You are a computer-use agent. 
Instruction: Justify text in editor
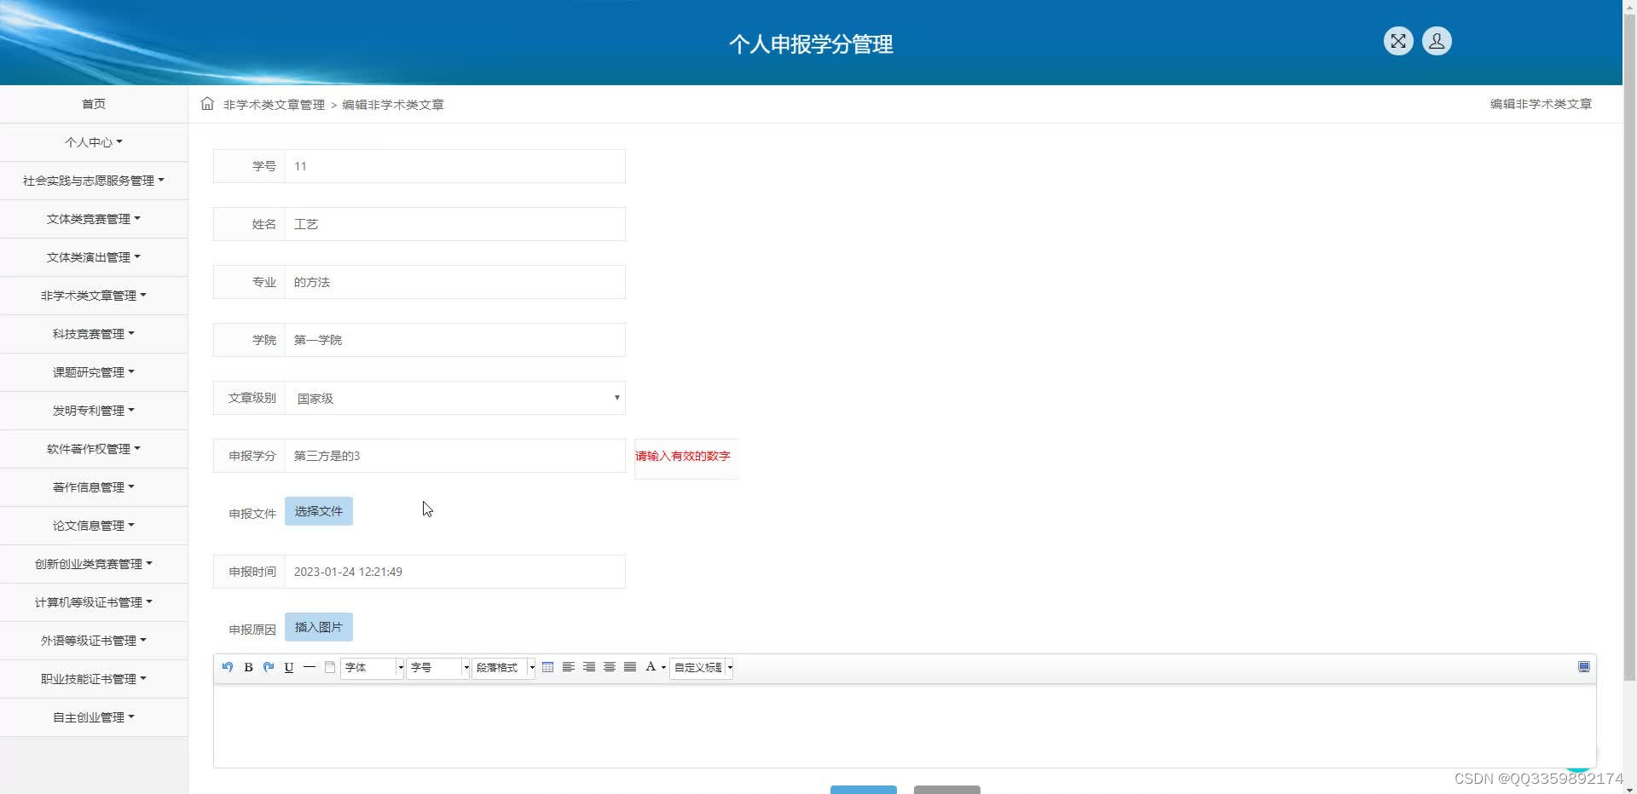(x=630, y=667)
